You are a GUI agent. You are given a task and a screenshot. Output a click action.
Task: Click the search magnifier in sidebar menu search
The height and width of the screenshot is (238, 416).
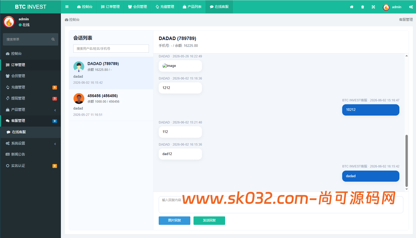click(53, 39)
